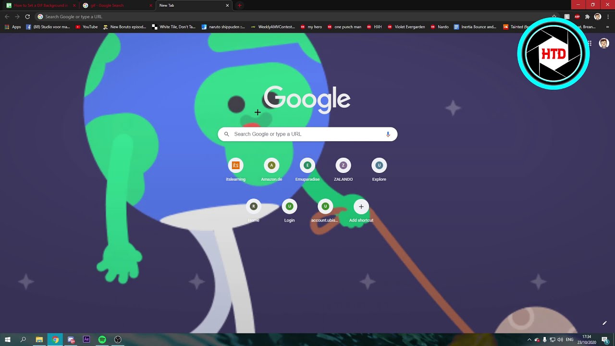Bookmark this tab with the star icon
This screenshot has height=346, width=615.
tap(554, 16)
